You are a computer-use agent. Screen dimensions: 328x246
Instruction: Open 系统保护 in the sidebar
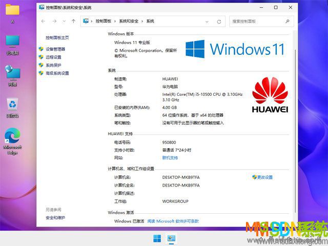53,65
